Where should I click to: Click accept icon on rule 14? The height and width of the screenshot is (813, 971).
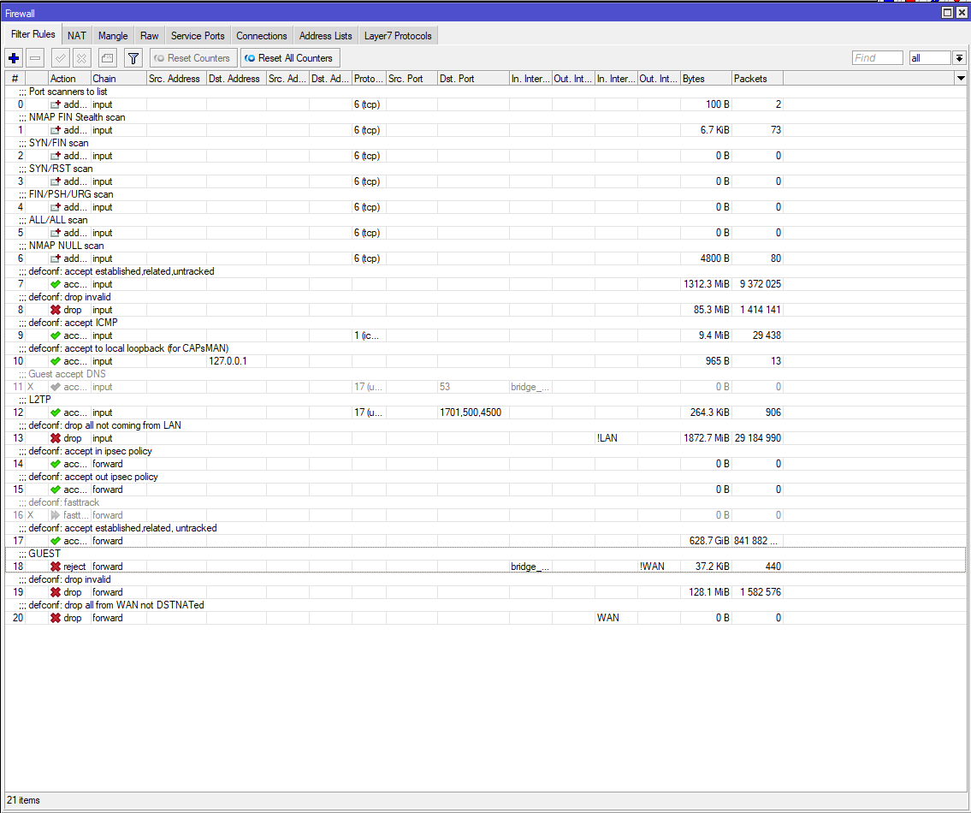[x=55, y=464]
